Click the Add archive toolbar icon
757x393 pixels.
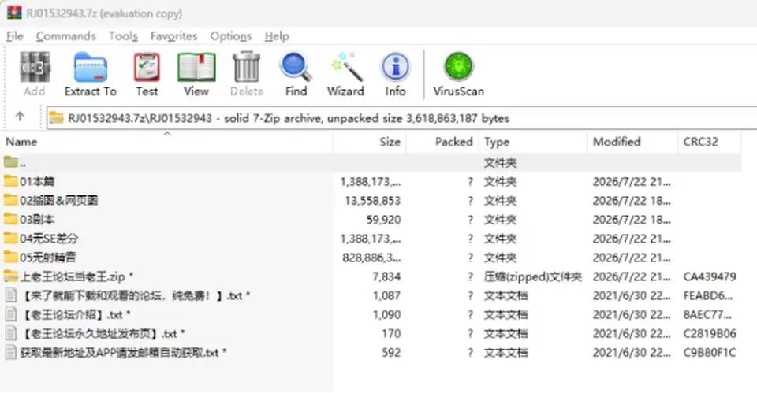[34, 67]
